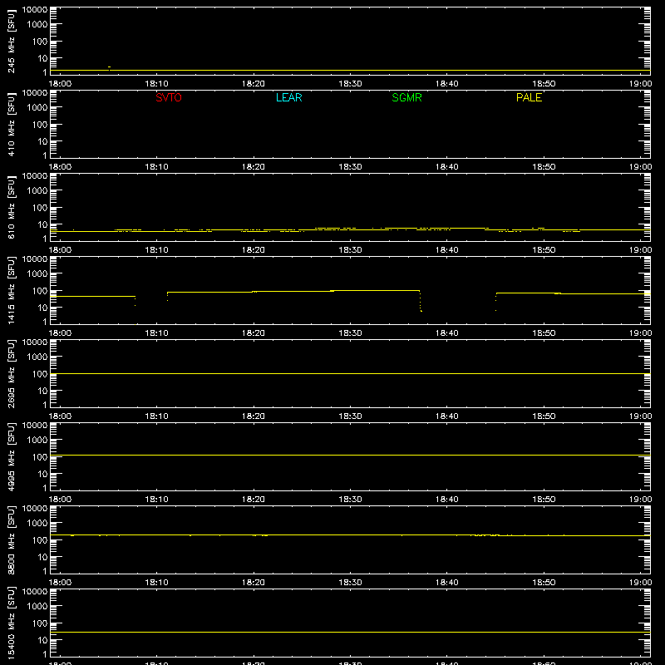Click the 10000 y-tick of 245 MHz panel
Viewport: 665px width, 665px height.
click(35, 10)
